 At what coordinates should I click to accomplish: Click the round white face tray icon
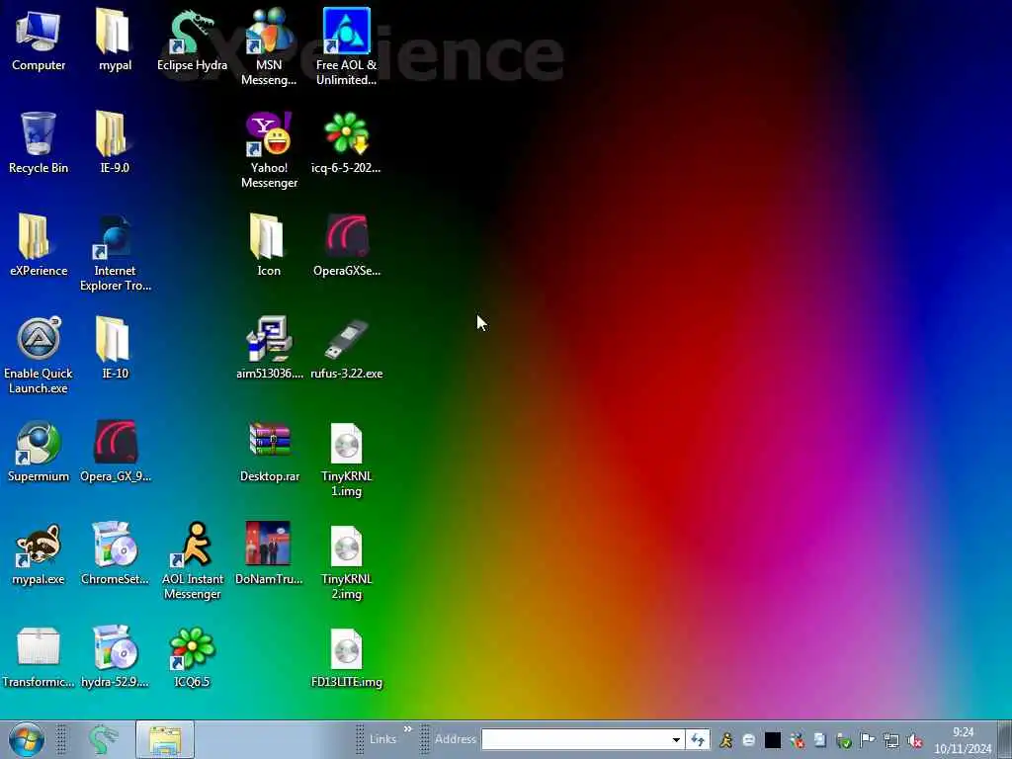(749, 740)
